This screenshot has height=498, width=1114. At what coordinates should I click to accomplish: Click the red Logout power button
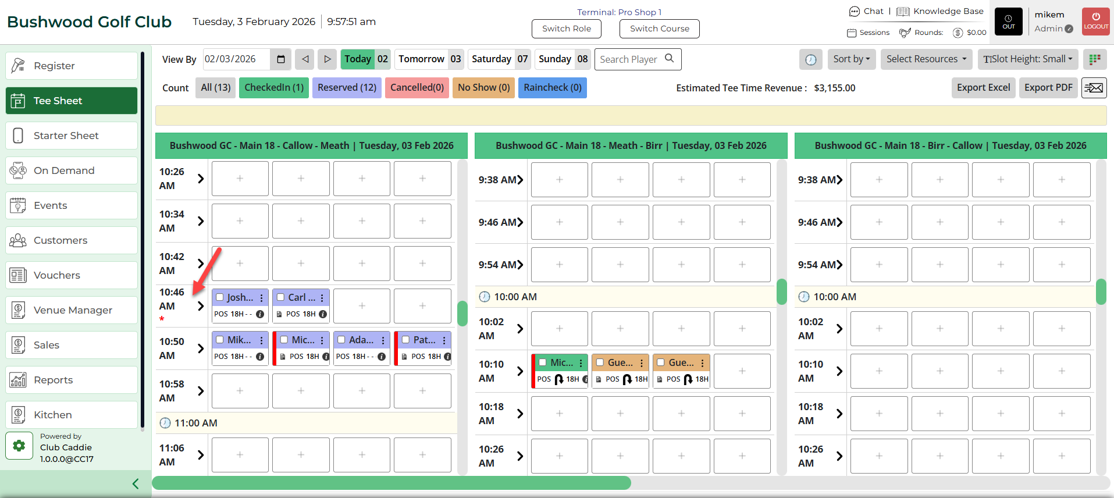[1095, 22]
